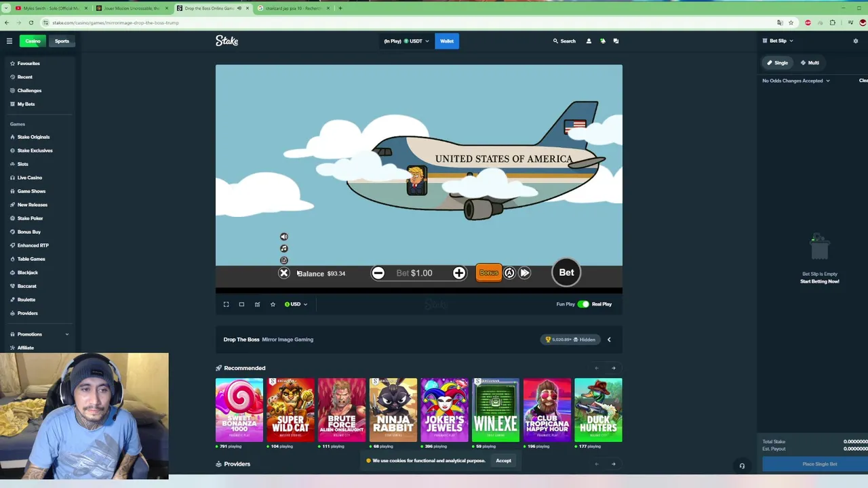
Task: Open Challenges in sidebar
Action: (x=29, y=91)
